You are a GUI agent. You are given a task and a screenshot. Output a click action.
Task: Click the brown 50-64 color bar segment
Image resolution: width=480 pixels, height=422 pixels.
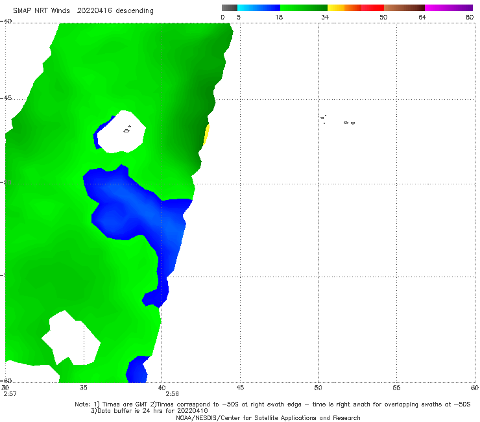pyautogui.click(x=404, y=8)
